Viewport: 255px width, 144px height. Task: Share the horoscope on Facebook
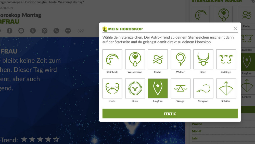pyautogui.click(x=9, y=31)
